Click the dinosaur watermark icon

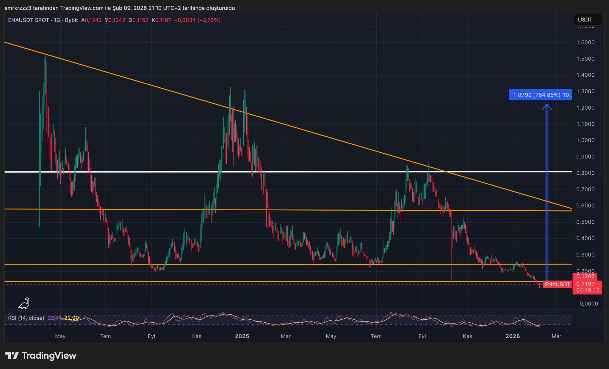click(24, 303)
